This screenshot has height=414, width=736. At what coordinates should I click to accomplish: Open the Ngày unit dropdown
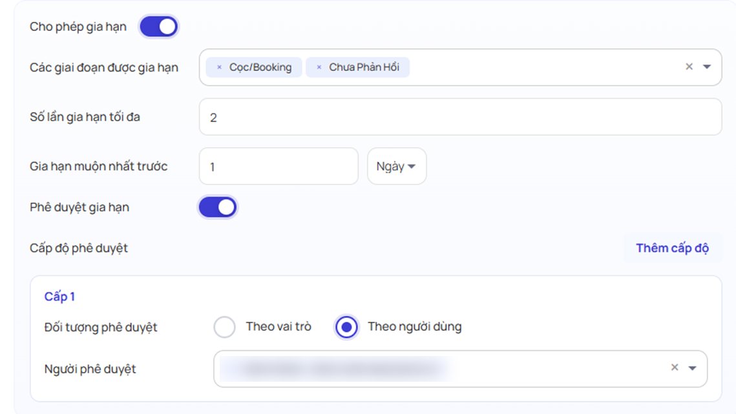click(397, 166)
